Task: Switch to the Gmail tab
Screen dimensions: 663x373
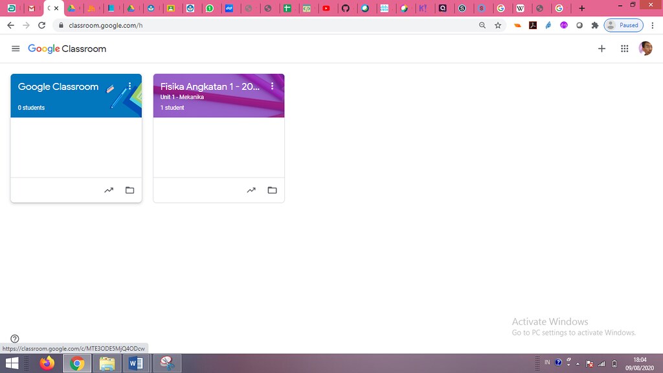Action: tap(31, 8)
